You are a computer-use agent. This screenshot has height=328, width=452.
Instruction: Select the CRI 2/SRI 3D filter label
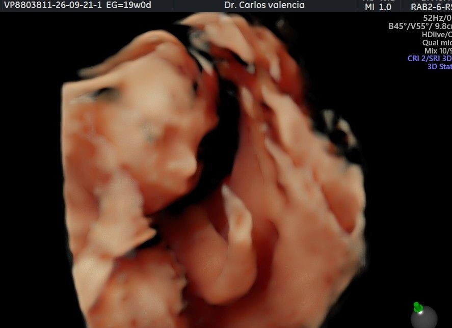point(430,59)
